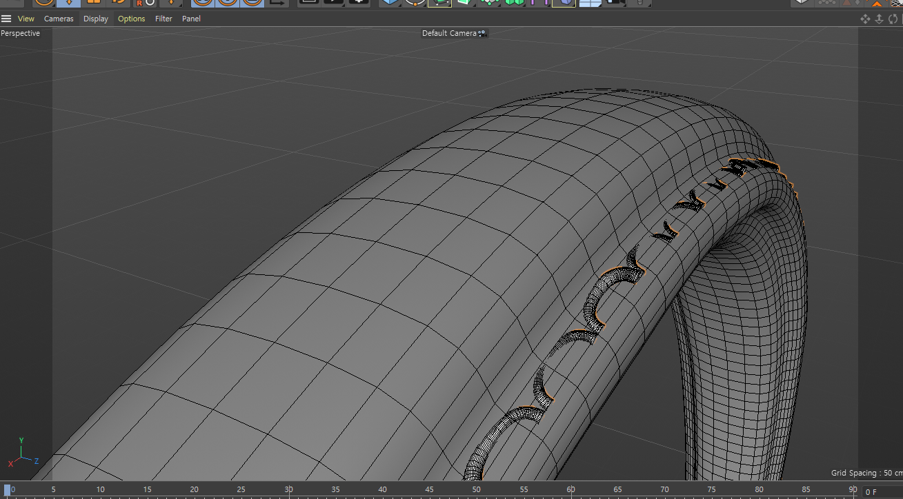Jump to frame 45 on timeline ruler
The image size is (903, 499).
(430, 489)
